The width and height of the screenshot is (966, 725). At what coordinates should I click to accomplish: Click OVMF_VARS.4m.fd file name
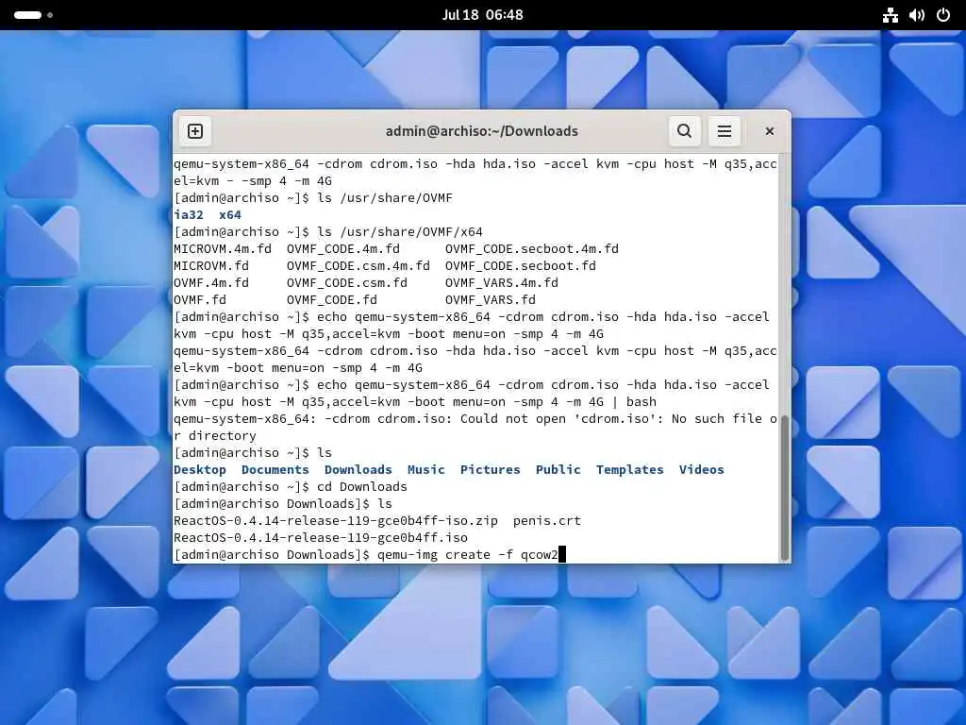[502, 283]
